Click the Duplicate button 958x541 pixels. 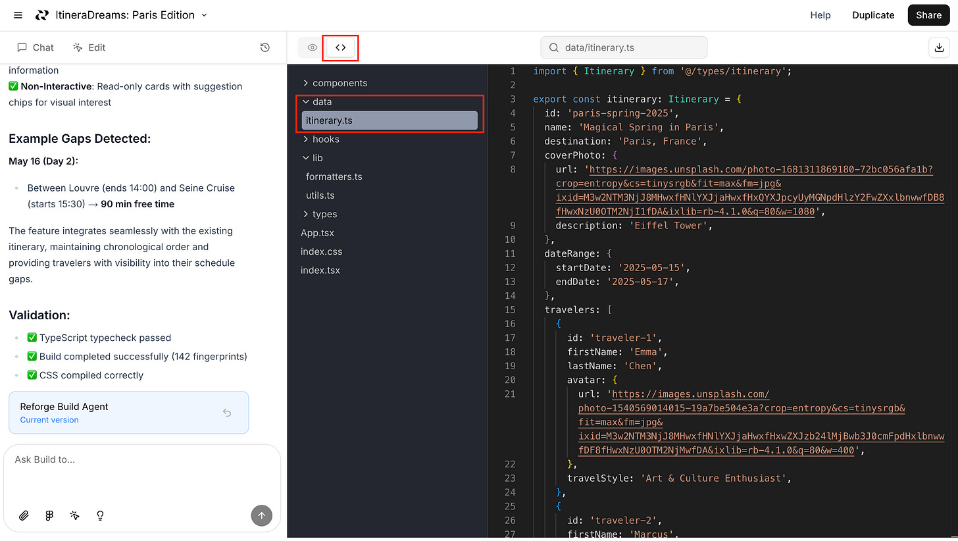point(873,15)
